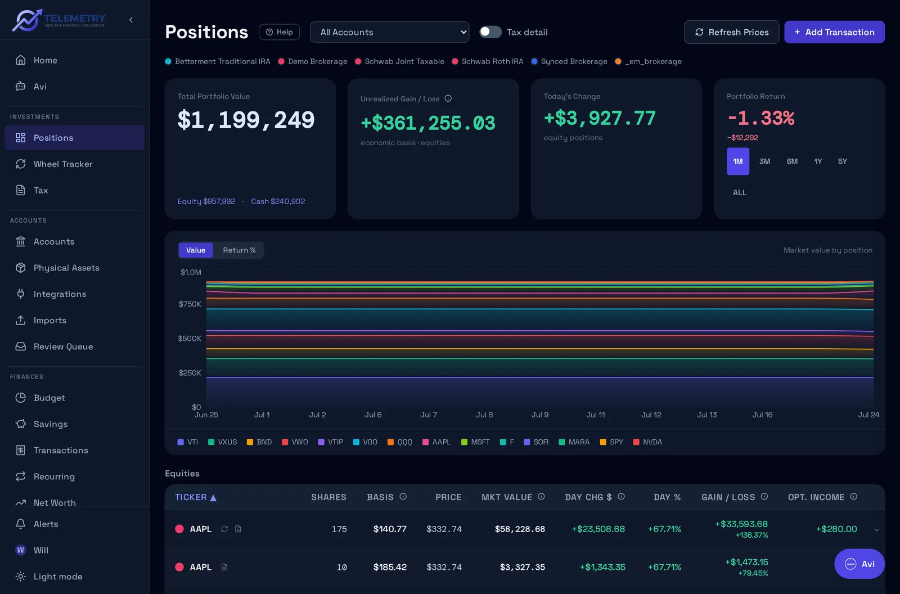The height and width of the screenshot is (594, 900).
Task: Open the Will user profile
Action: 74,550
